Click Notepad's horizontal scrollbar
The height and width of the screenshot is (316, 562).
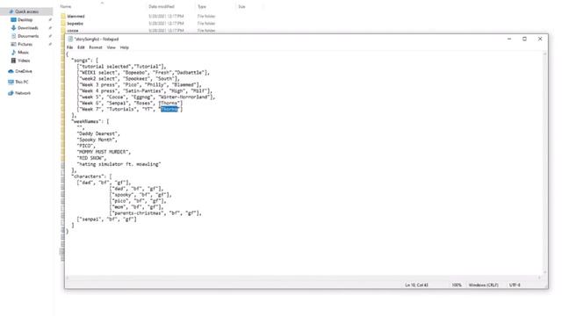tap(303, 277)
